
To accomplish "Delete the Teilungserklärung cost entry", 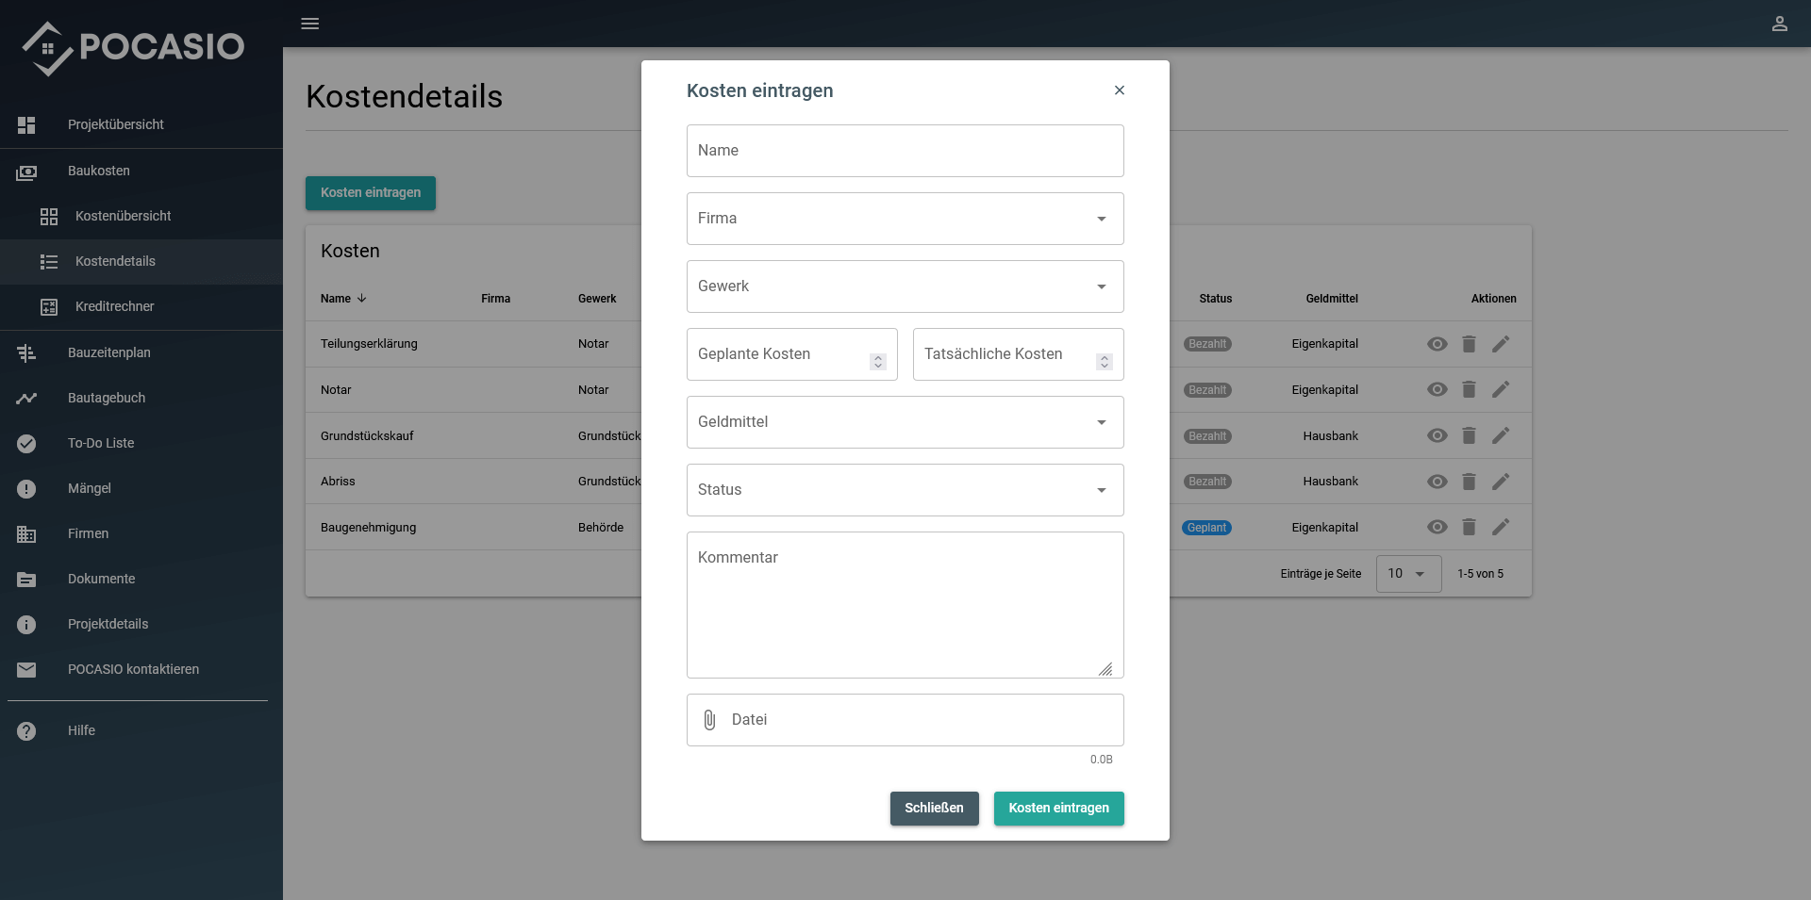I will pos(1469,344).
